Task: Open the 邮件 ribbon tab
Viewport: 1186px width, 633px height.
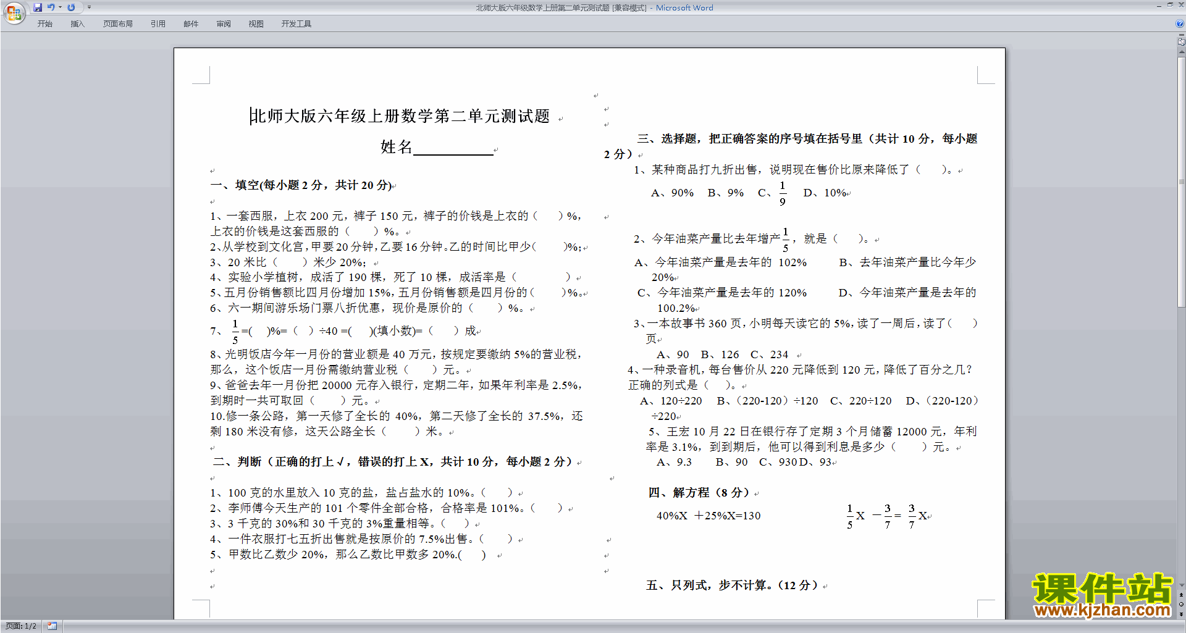Action: [191, 23]
